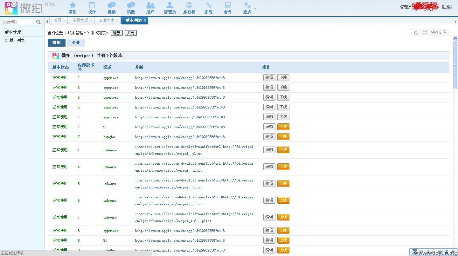Open the 常用 star menu
The width and height of the screenshot is (458, 256).
click(x=73, y=8)
